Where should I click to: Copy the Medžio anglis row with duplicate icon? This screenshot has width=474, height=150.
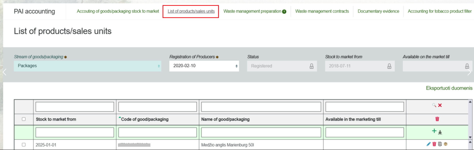[x=440, y=144]
